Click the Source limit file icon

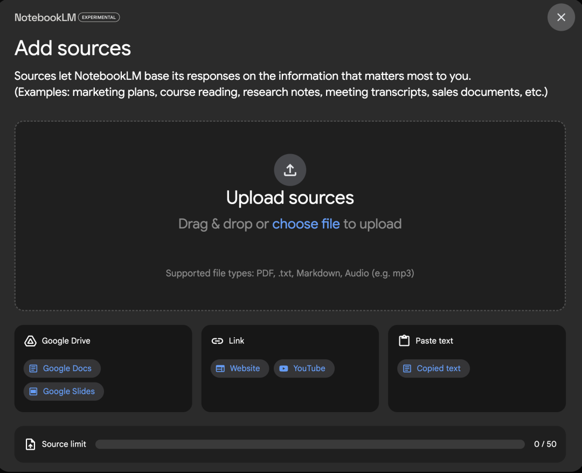[x=30, y=444]
